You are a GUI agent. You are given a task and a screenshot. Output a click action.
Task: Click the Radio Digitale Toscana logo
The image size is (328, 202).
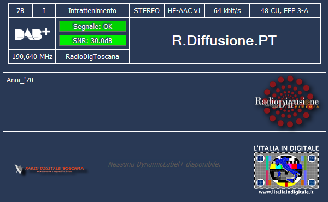click(x=49, y=169)
